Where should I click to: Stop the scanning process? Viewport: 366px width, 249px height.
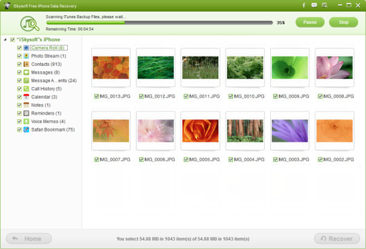click(x=343, y=22)
